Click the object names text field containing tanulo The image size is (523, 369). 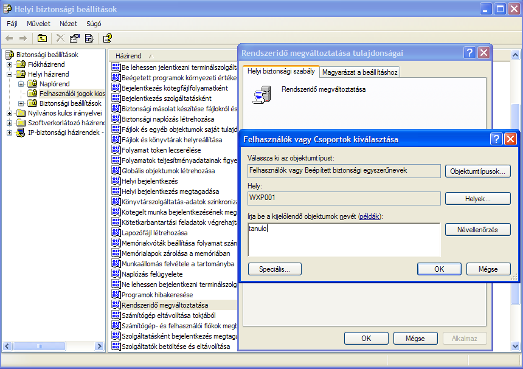tap(344, 239)
